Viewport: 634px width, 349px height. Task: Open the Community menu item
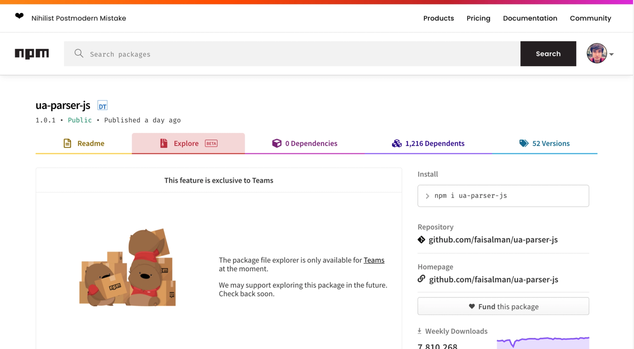pyautogui.click(x=590, y=18)
